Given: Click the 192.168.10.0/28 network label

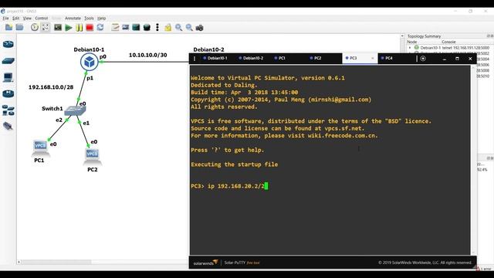Looking at the screenshot, I should [51, 87].
